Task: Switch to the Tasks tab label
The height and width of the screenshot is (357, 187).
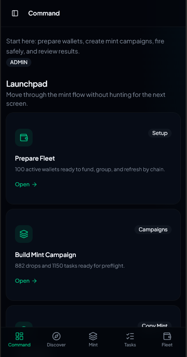Action: coord(130,345)
